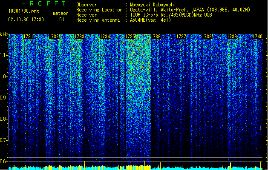The height and width of the screenshot is (170, 268).
Task: Select the file name 10301730.png
Action: pos(24,11)
